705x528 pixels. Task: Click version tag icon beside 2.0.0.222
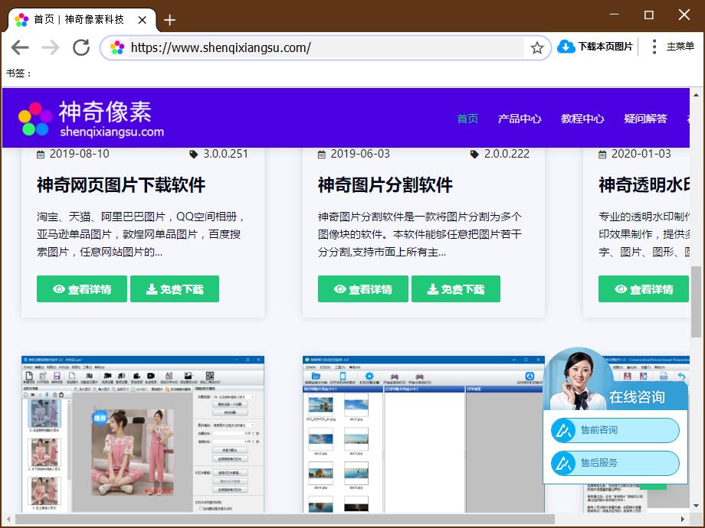(474, 155)
